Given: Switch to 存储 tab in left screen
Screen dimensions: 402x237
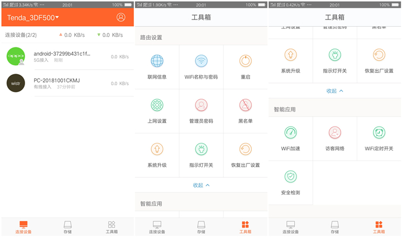Looking at the screenshot, I should coord(68,228).
